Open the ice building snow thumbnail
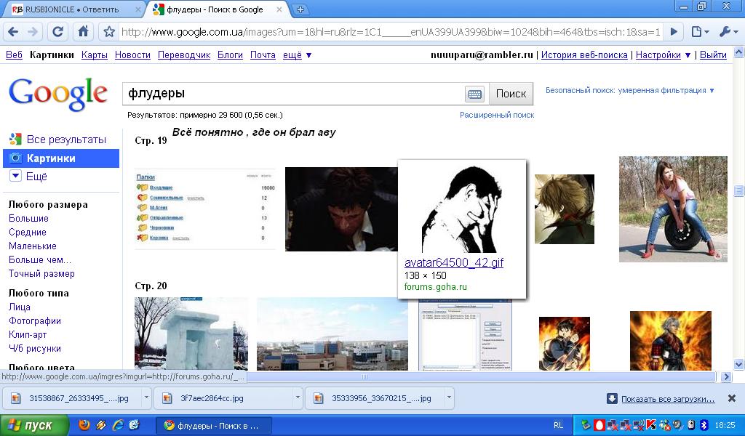This screenshot has height=436, width=745. (x=191, y=334)
